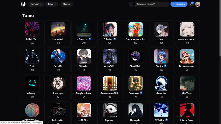The height and width of the screenshot is (124, 221).
Task: Click the blue badge next to -_Greed_-
Action: point(90,39)
